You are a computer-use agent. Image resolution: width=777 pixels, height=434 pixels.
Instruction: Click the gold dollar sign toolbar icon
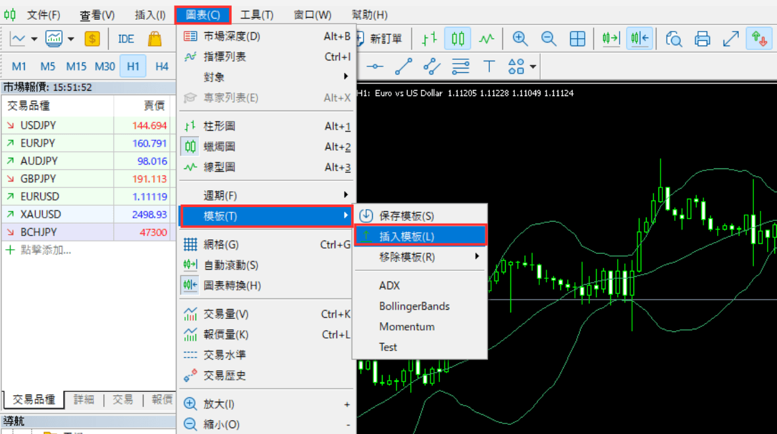(x=92, y=39)
